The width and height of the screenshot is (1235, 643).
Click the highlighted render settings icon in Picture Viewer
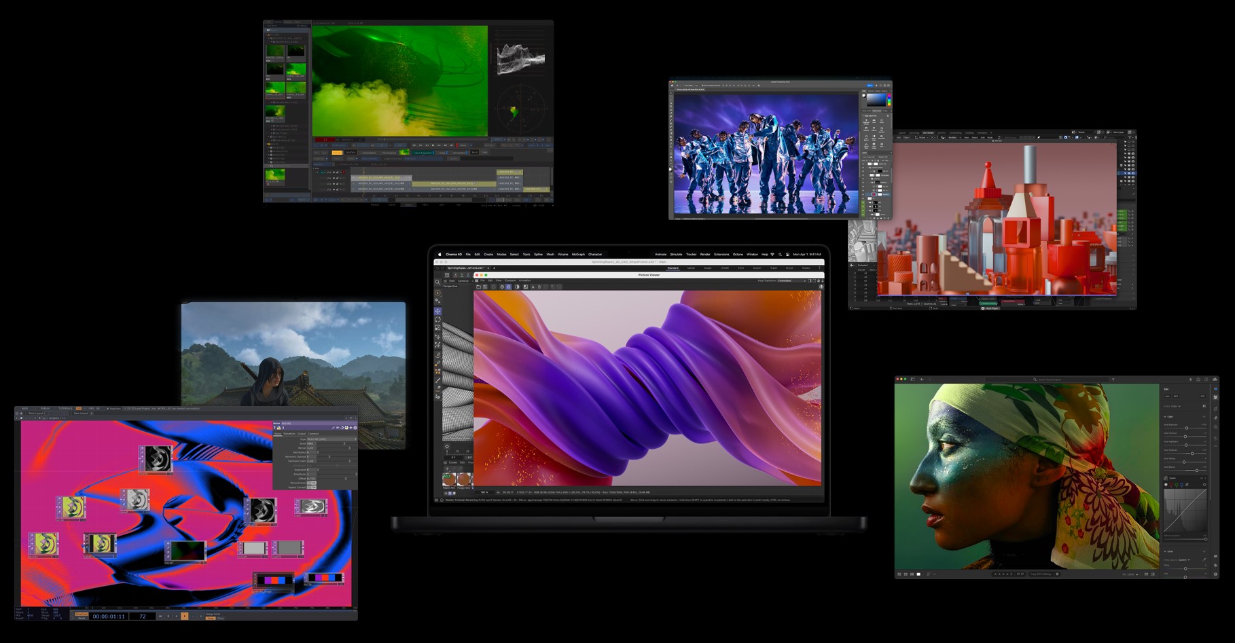coord(508,287)
